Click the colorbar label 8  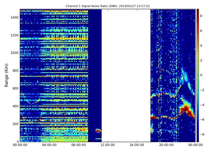point(201,16)
